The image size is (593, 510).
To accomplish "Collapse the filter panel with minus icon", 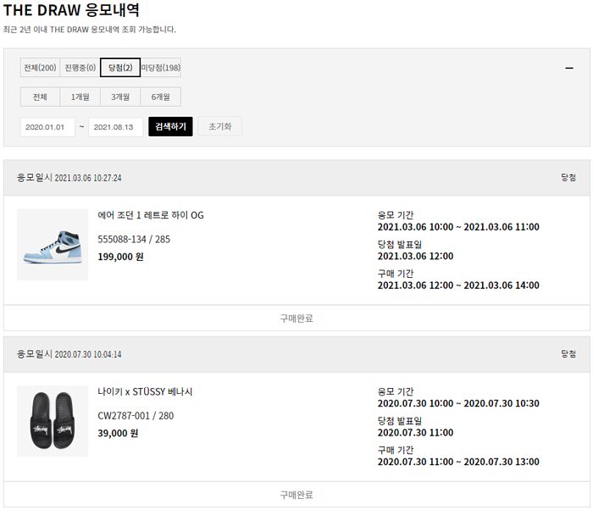I will pos(569,68).
